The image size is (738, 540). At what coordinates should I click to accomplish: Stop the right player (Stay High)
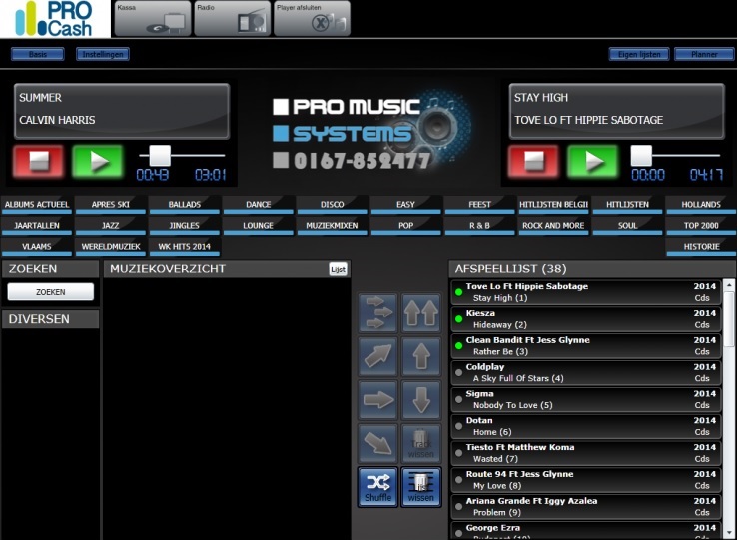[533, 161]
